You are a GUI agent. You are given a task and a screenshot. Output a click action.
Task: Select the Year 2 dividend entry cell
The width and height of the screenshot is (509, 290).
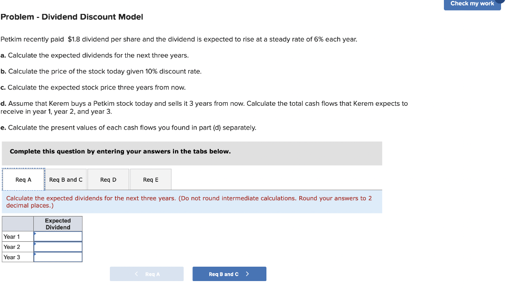pyautogui.click(x=58, y=247)
